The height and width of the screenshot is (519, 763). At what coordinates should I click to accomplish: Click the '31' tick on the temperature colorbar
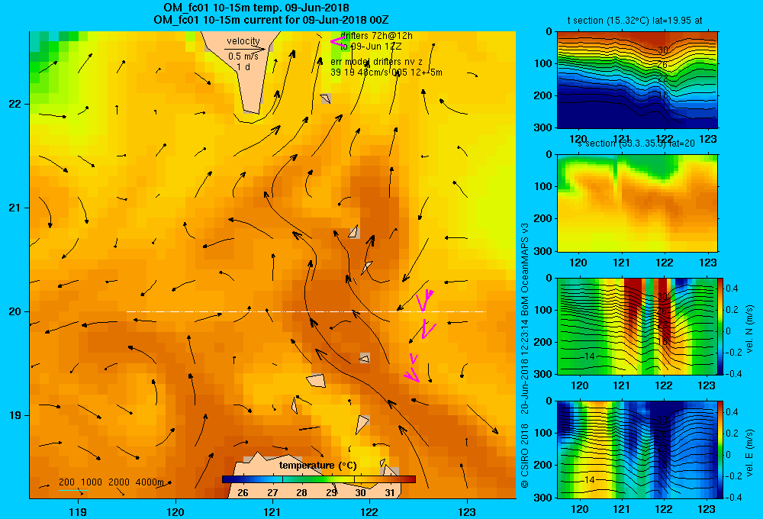coord(390,493)
